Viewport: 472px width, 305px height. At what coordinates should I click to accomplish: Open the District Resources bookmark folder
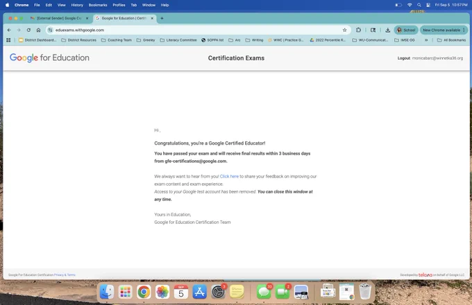(79, 40)
